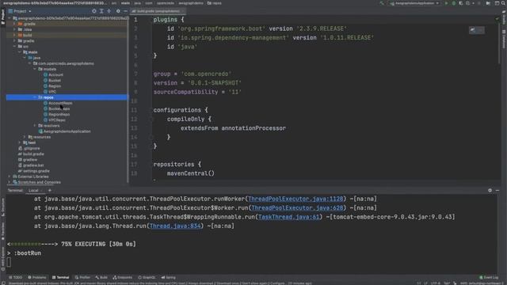Viewport: 507px width, 285px height.
Task: Click the build hammer icon in toolbar
Action: pos(382,3)
